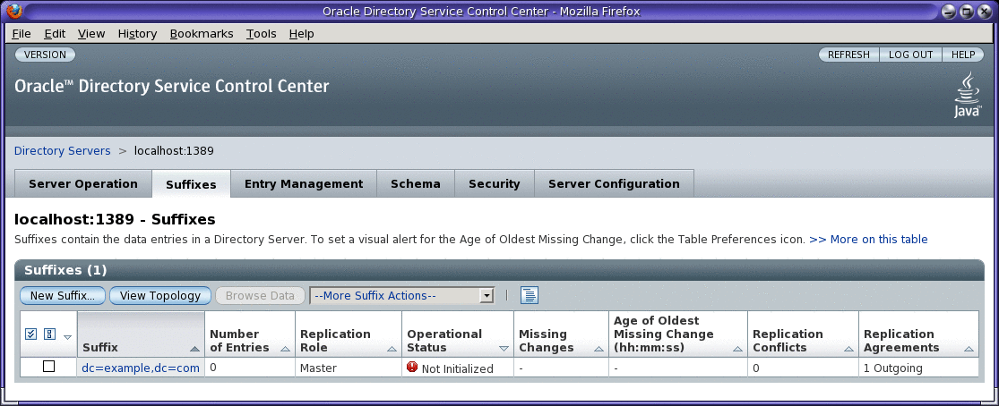Open the Schema tab
Screen dimensions: 999x406
tap(416, 184)
